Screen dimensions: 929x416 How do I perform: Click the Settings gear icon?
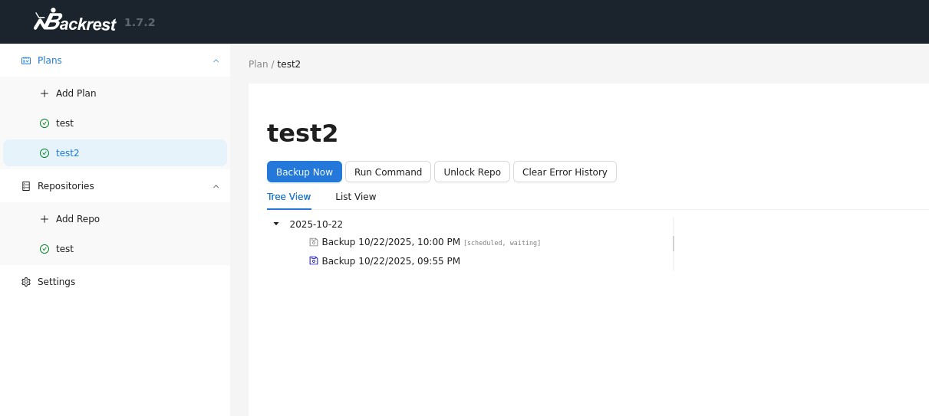[26, 282]
